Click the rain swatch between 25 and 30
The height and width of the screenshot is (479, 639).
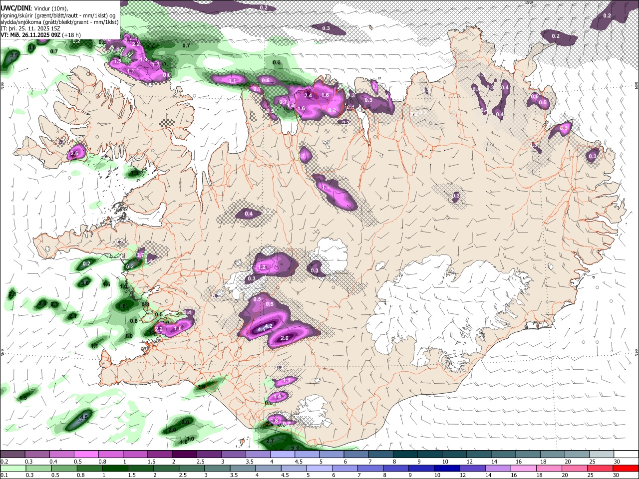pos(600,468)
